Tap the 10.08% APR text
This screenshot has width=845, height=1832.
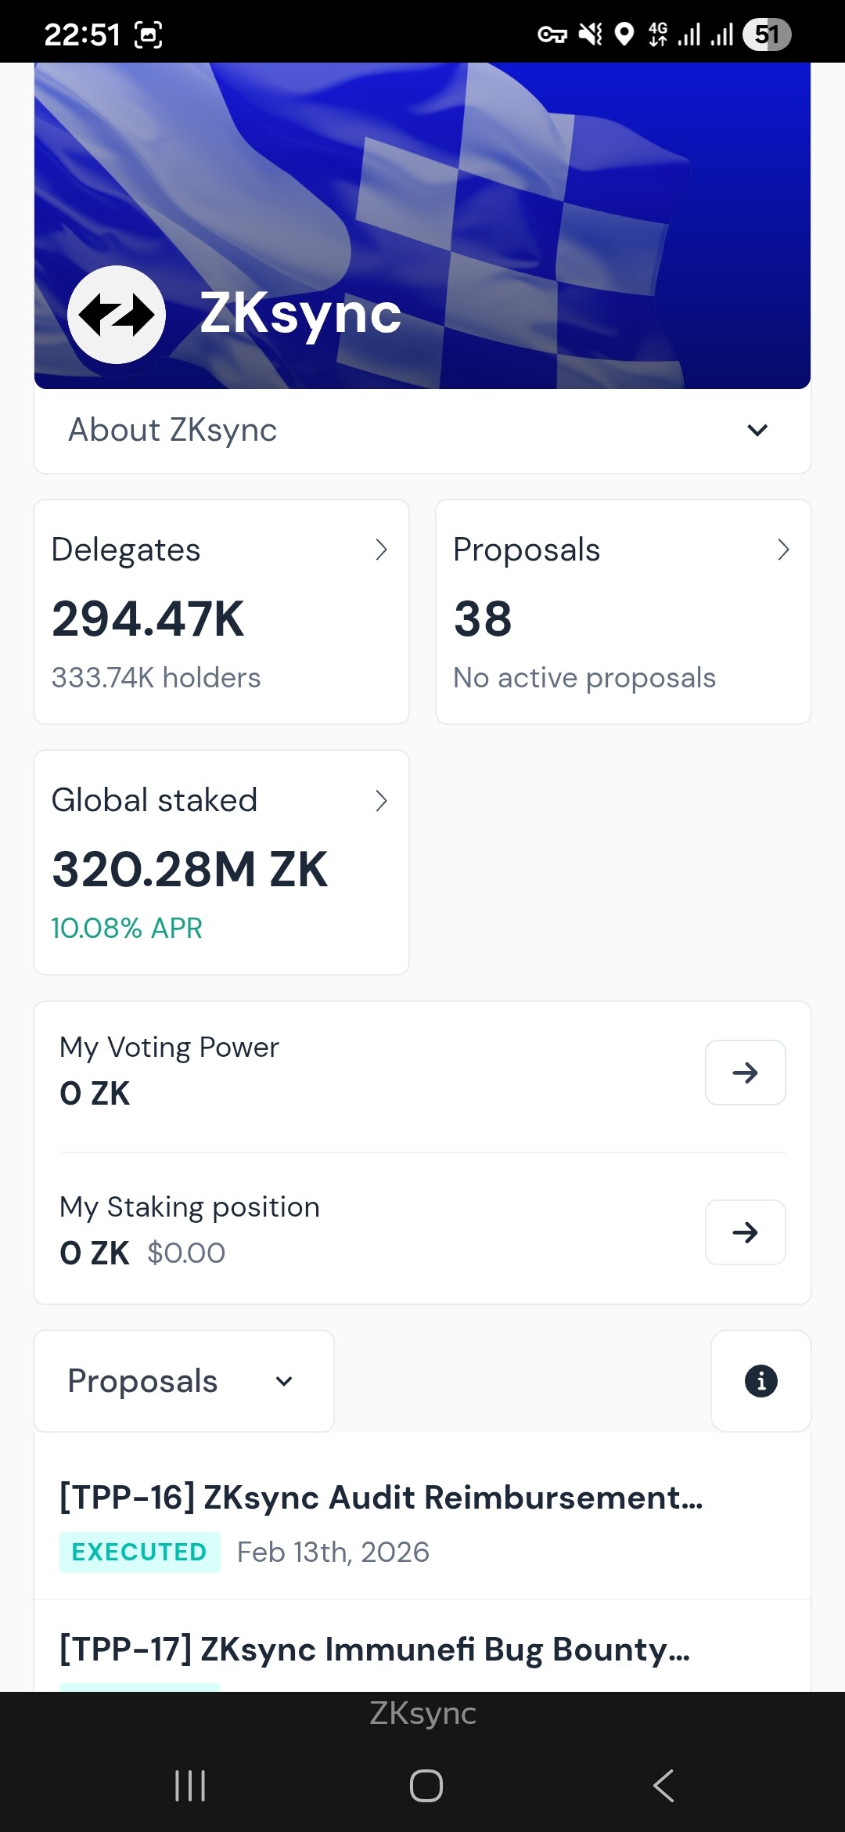click(127, 929)
